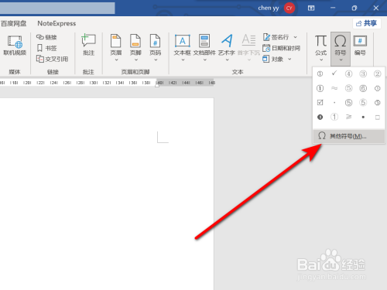The width and height of the screenshot is (387, 290).
Task: Insert the empty square □ symbol
Action: pos(377,118)
